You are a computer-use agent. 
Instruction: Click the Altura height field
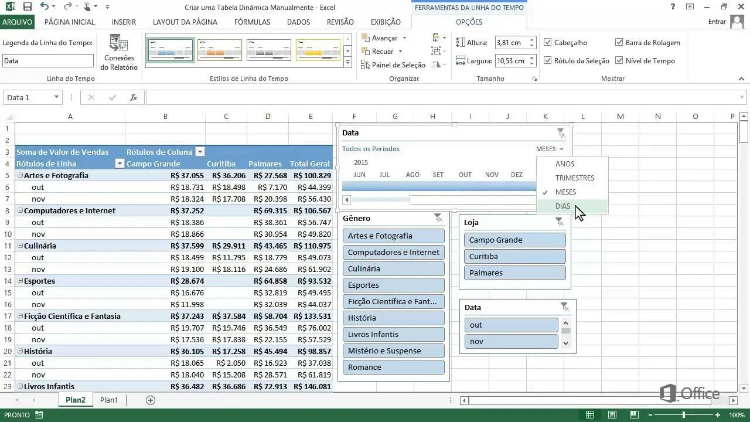pyautogui.click(x=511, y=42)
